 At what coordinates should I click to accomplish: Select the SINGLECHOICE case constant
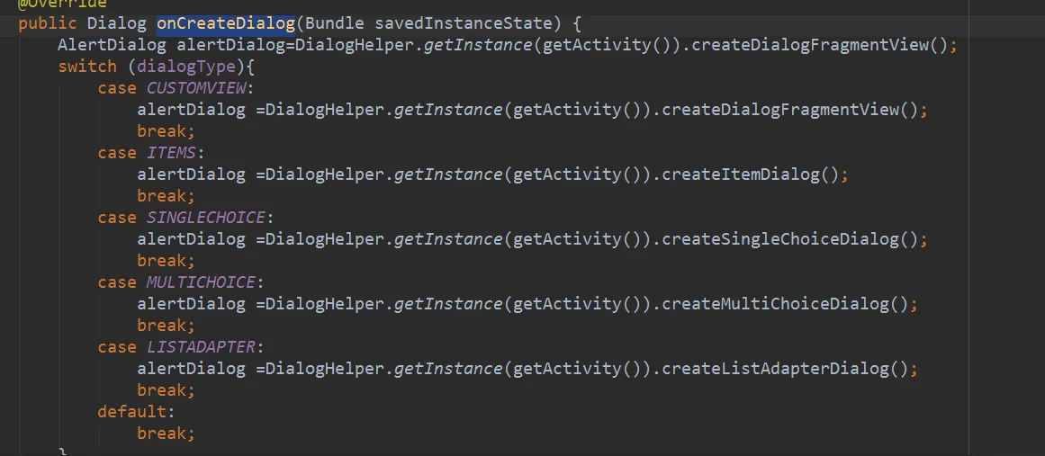click(x=205, y=218)
